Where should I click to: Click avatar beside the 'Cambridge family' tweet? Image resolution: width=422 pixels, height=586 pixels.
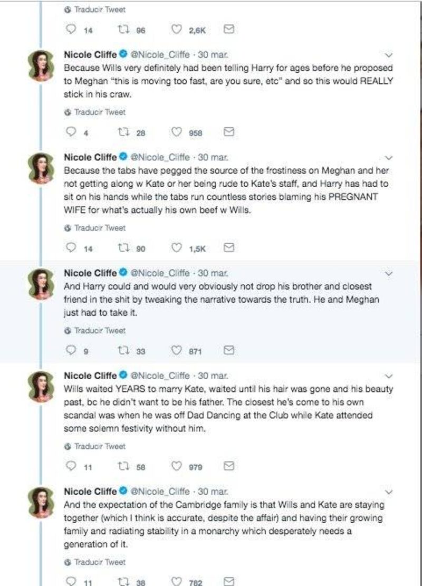click(42, 503)
